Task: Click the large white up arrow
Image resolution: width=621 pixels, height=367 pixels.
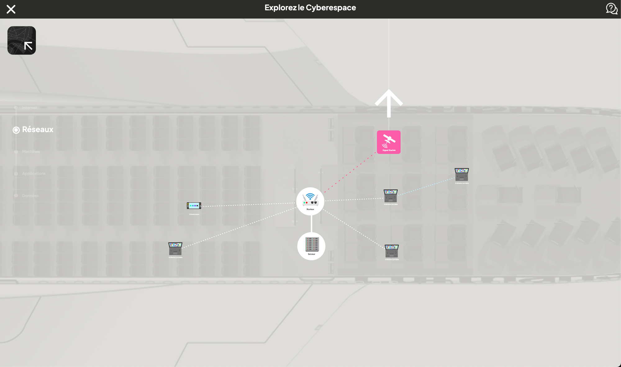Action: pos(389,103)
